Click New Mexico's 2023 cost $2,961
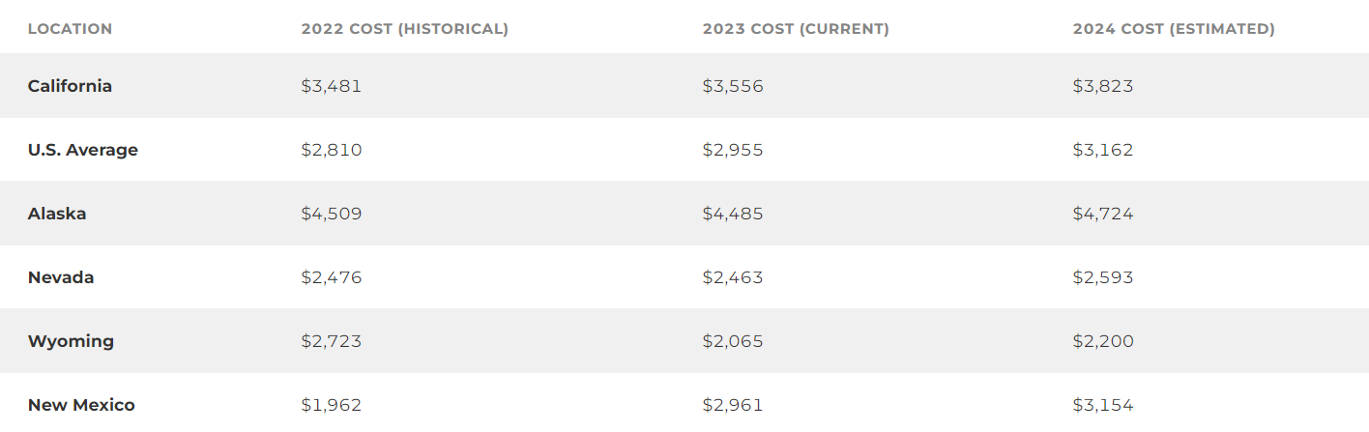The width and height of the screenshot is (1369, 432). [733, 405]
